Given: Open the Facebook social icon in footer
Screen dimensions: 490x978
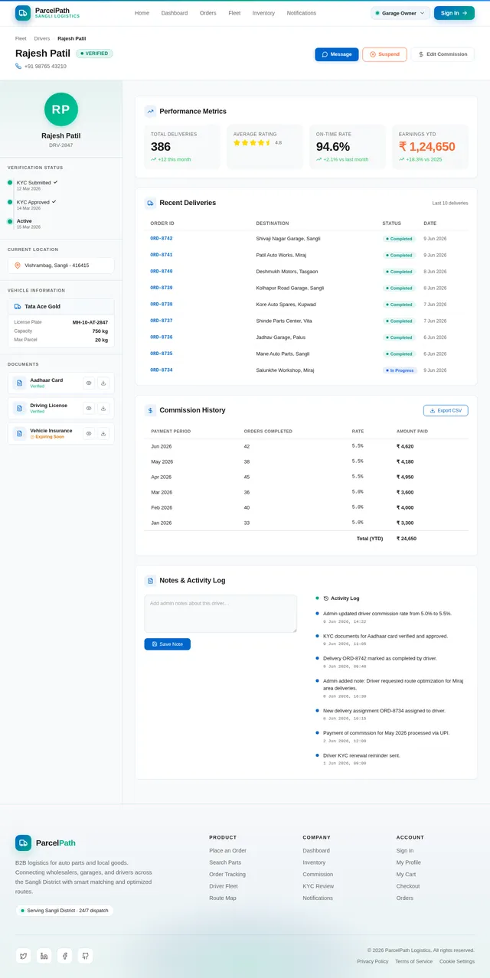Looking at the screenshot, I should coord(64,955).
